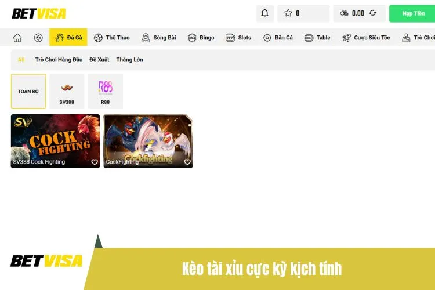
Task: Click the star points icon
Action: tap(288, 13)
